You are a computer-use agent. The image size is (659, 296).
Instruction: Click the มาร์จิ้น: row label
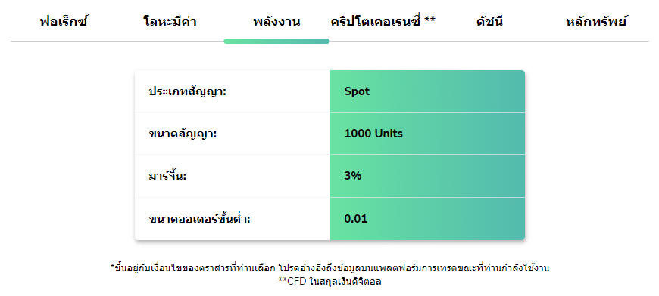167,176
